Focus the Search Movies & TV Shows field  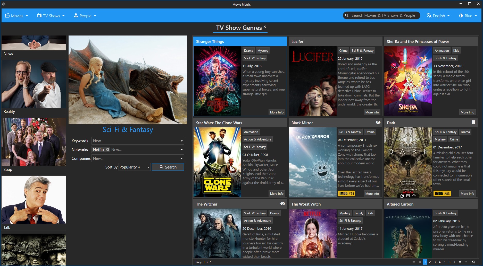381,15
